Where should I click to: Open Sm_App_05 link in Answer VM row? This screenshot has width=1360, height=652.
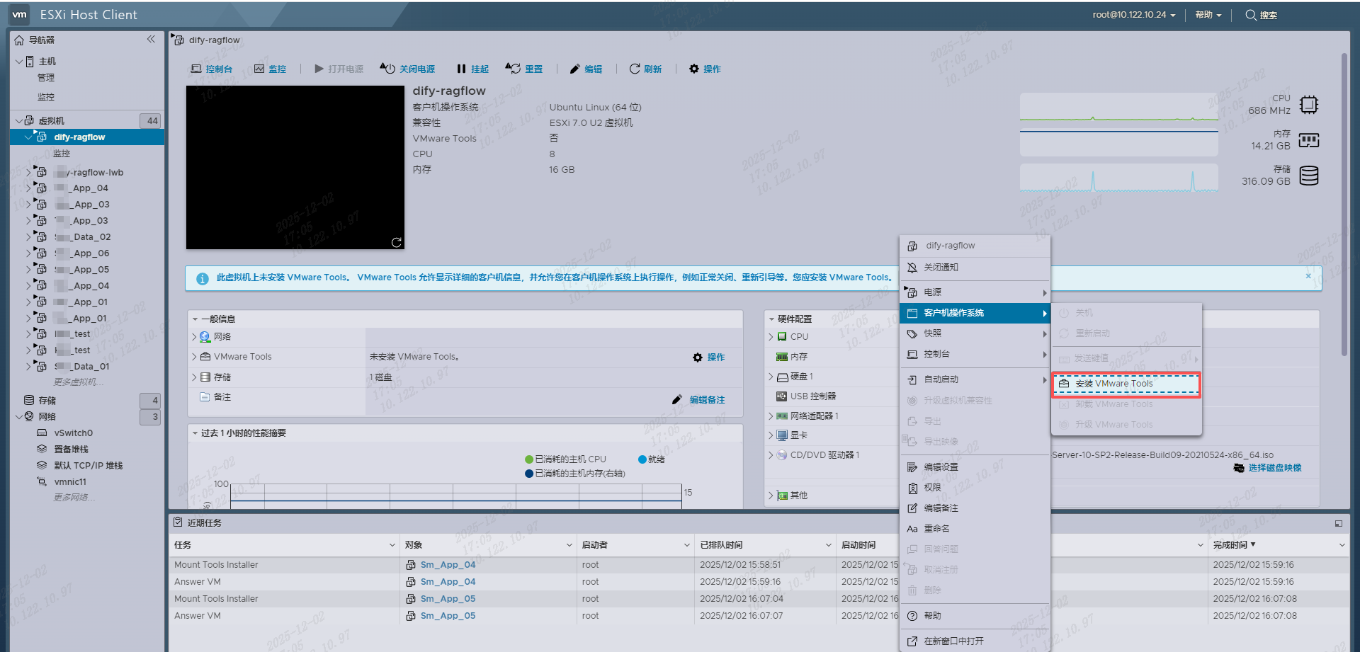click(448, 616)
